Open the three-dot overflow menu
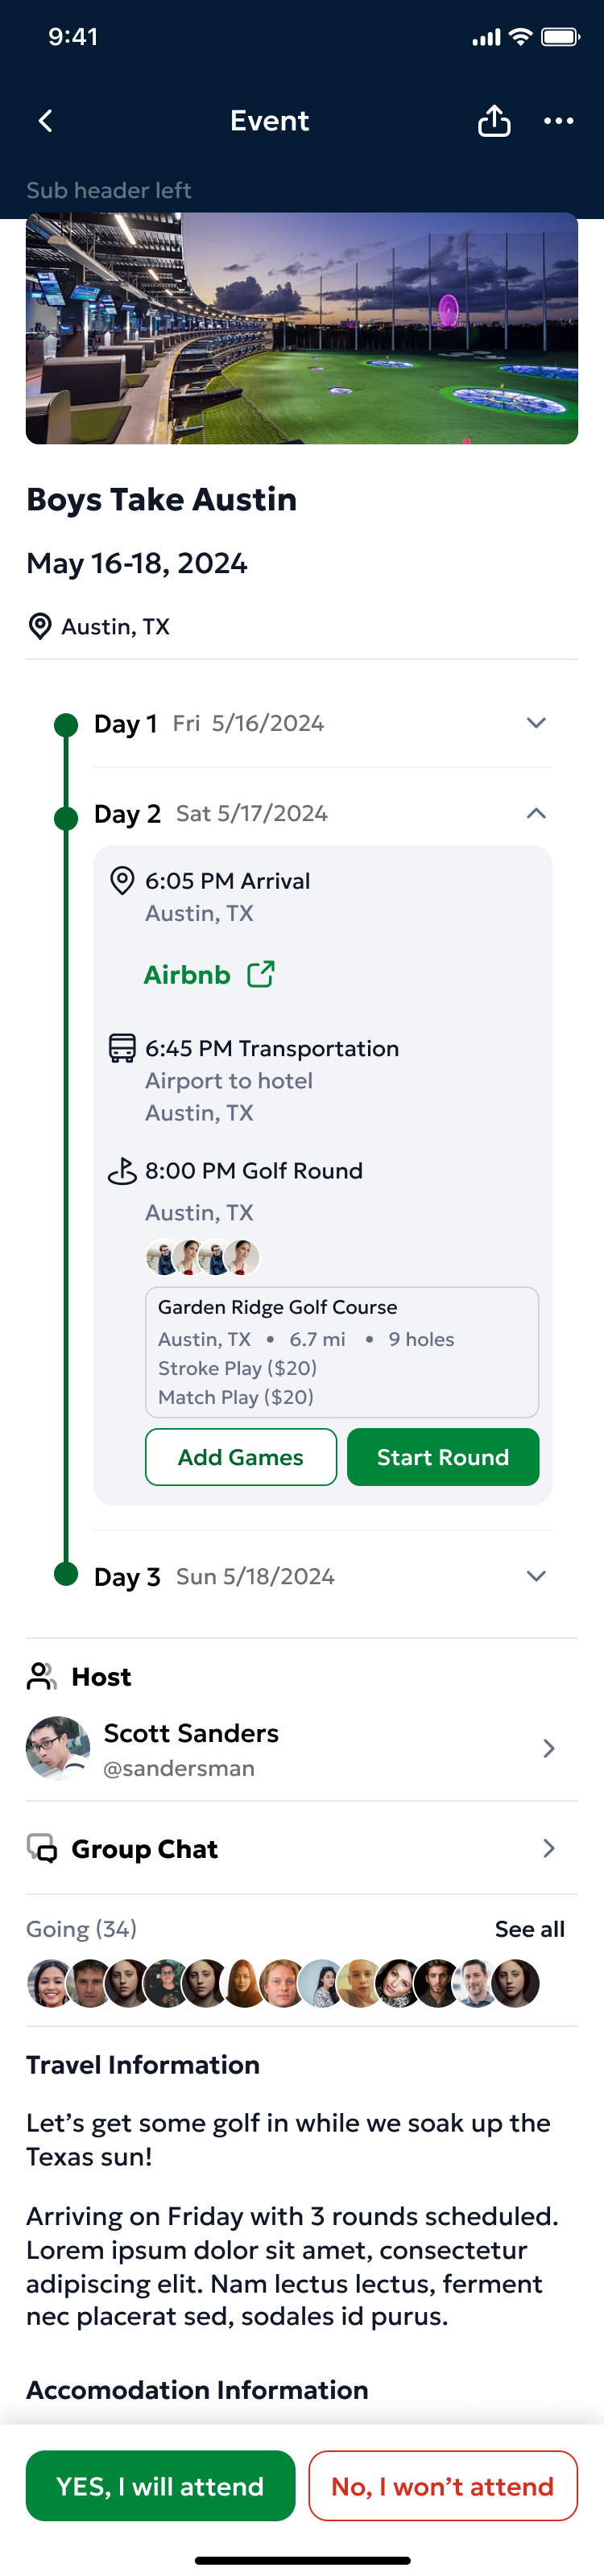 click(558, 121)
